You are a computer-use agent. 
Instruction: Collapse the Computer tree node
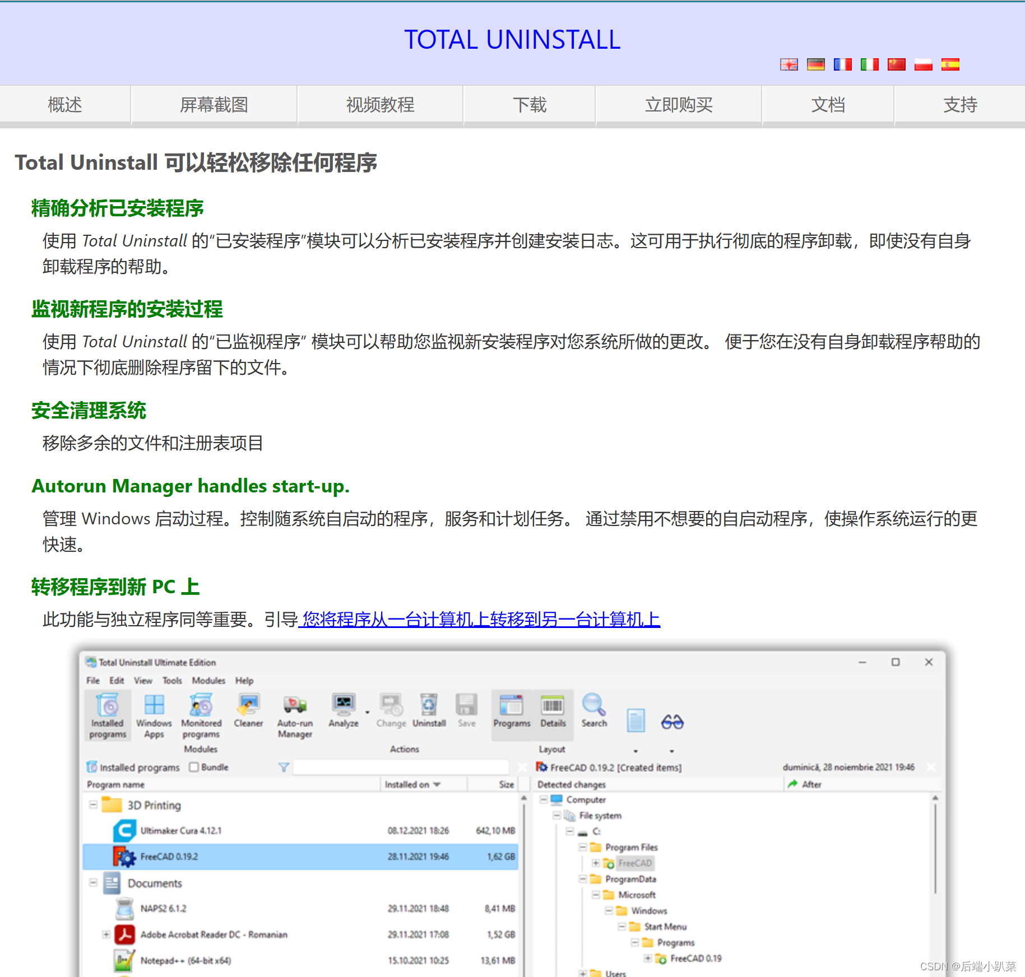tap(544, 799)
